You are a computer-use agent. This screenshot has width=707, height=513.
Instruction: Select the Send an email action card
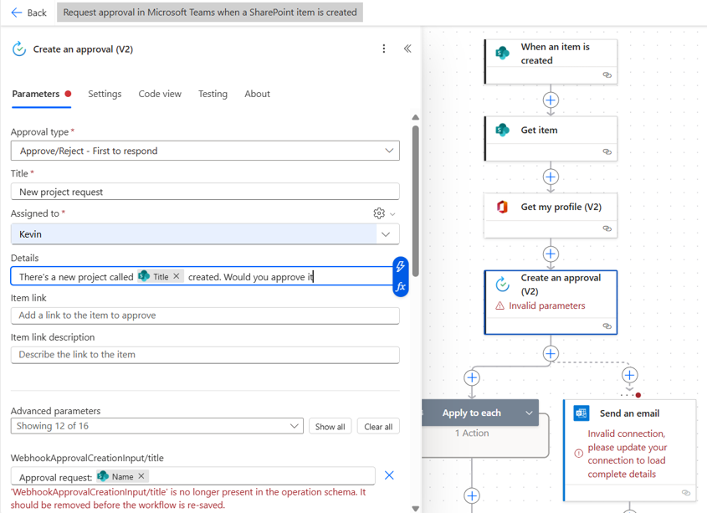pos(629,413)
